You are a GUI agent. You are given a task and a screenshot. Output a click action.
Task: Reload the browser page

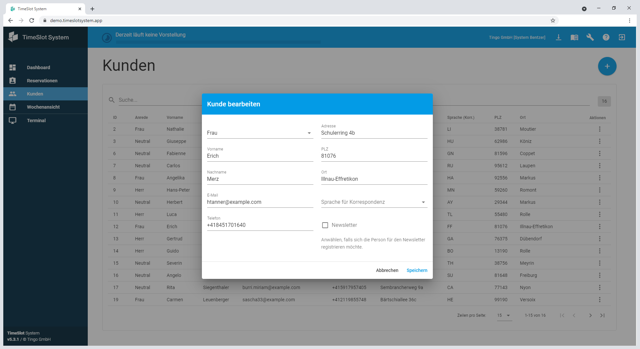(x=32, y=20)
